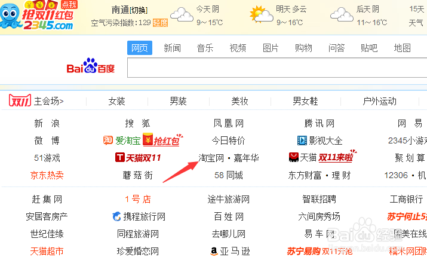Click the 点我 red badge
Viewport: 427px width, 263px height.
pyautogui.click(x=69, y=4)
